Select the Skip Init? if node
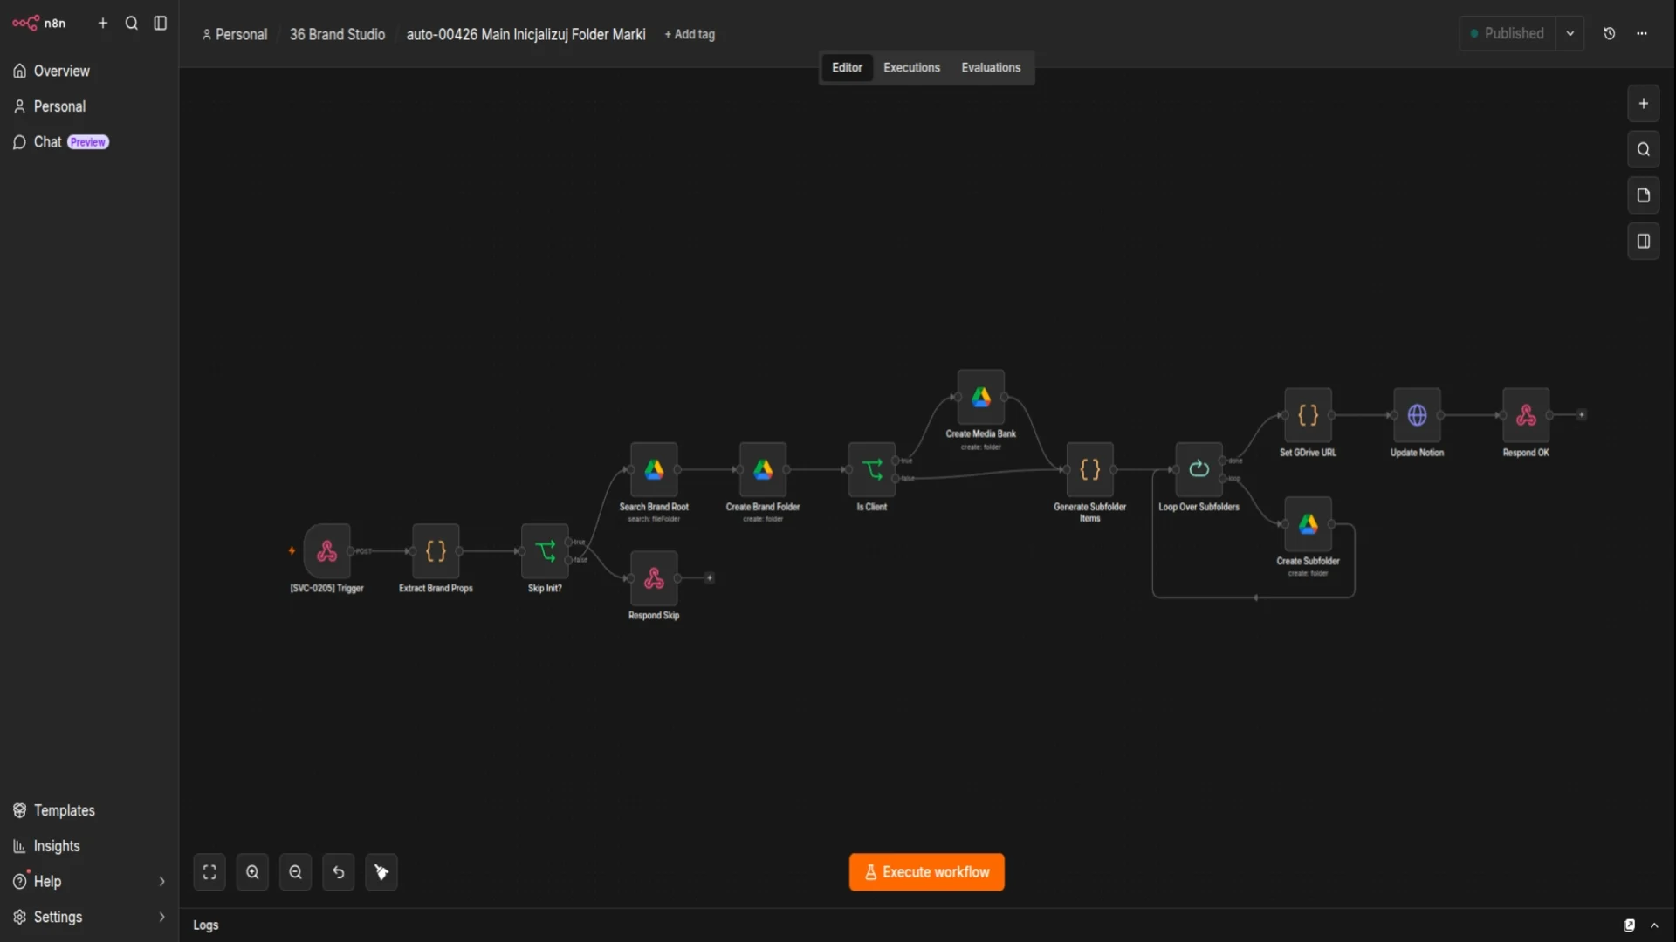The width and height of the screenshot is (1676, 942). [545, 551]
